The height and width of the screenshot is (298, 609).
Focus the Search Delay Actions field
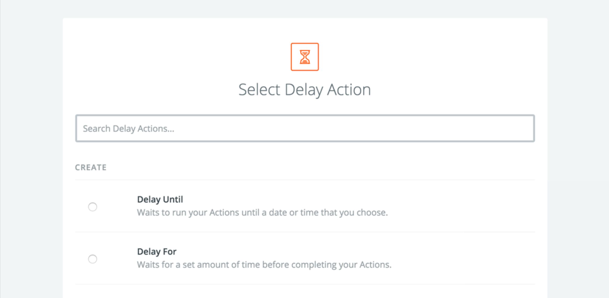click(x=305, y=128)
